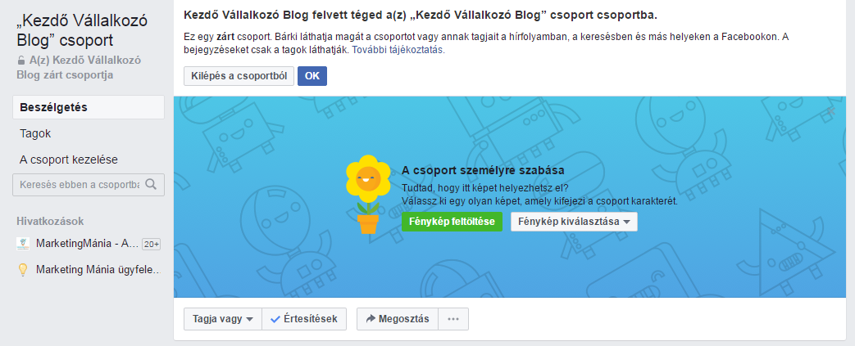The width and height of the screenshot is (855, 346).
Task: Click the A csoport személyre szabása heading
Action: (483, 170)
